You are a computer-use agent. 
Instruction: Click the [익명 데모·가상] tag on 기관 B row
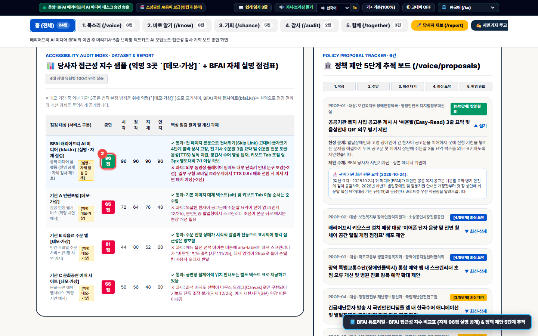tap(86, 253)
